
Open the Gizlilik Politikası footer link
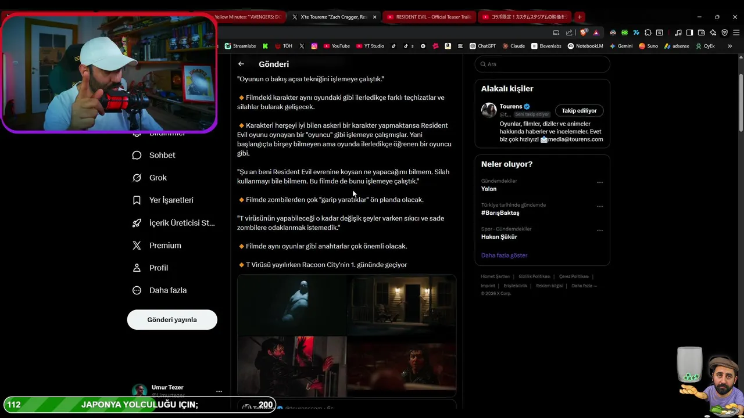tap(534, 276)
